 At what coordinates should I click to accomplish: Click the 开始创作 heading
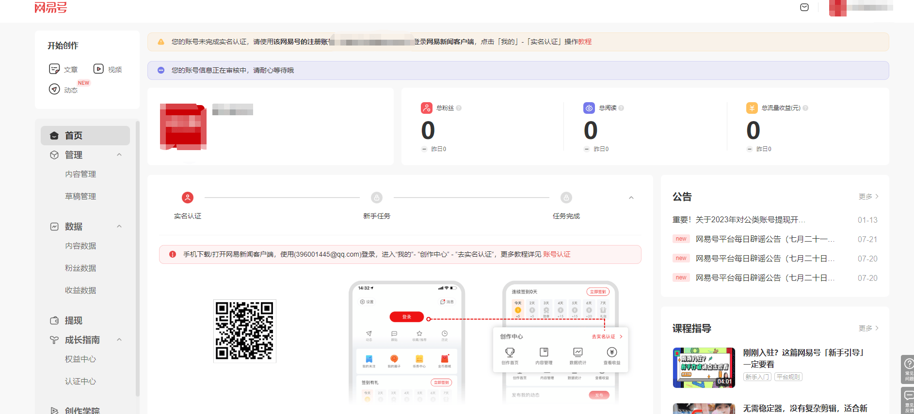click(63, 46)
